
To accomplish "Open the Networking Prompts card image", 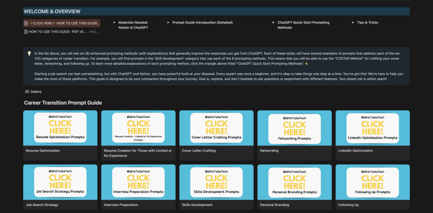I will tap(294, 128).
